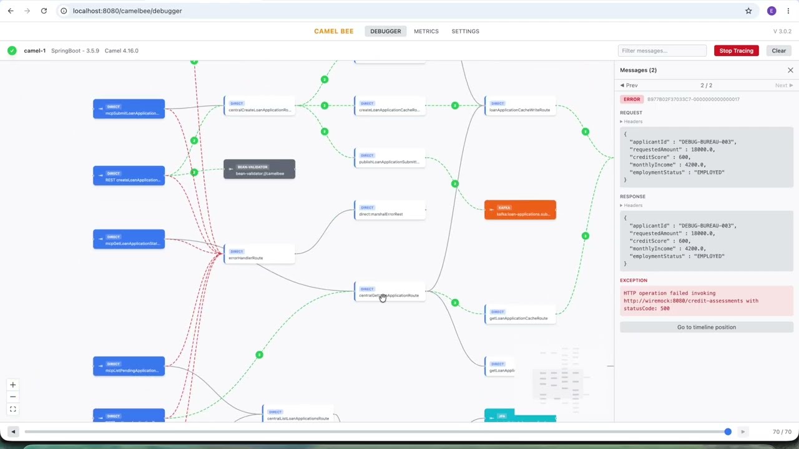Select the loanApplicationCacheWriteRoute node

[521, 106]
